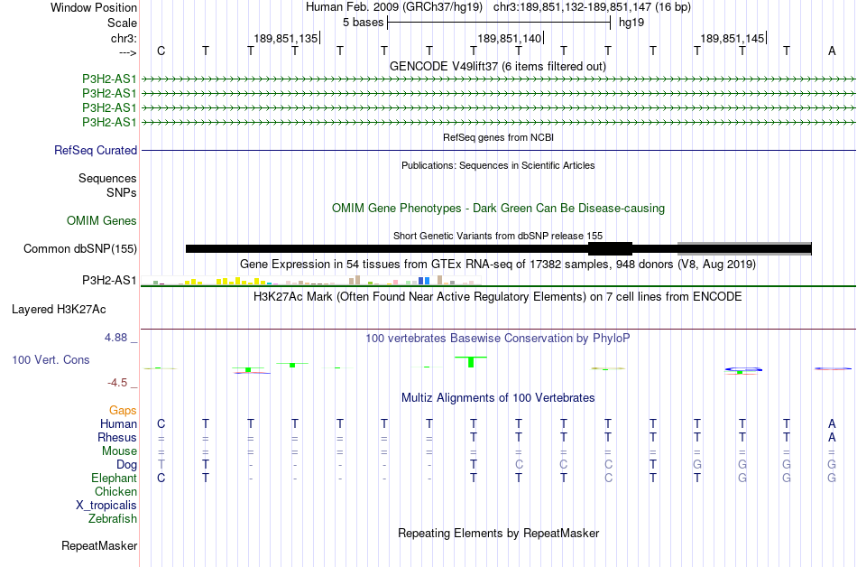Click the '--->' sequence direction label
This screenshot has width=857, height=567.
[x=127, y=52]
